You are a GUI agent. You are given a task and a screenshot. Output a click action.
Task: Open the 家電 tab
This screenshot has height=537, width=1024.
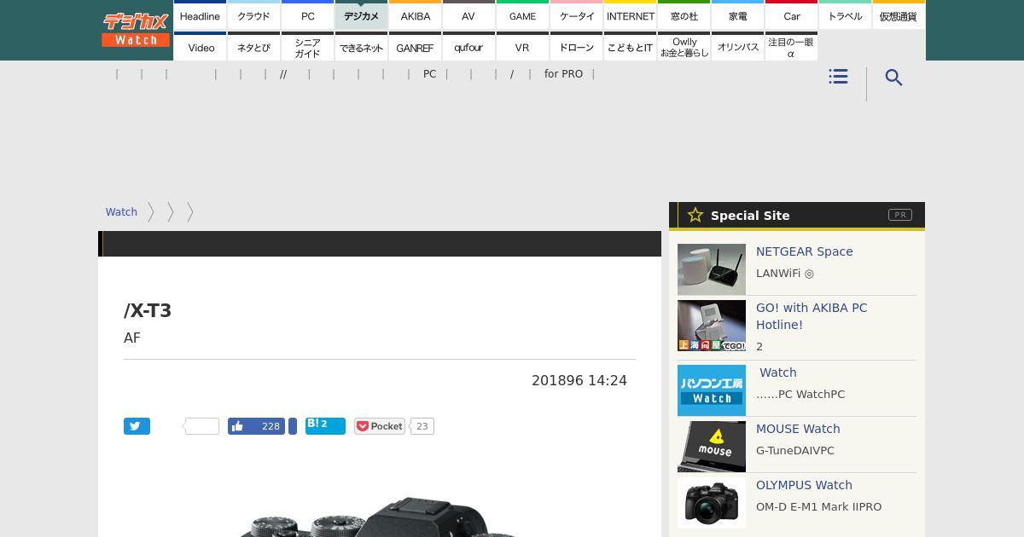[737, 15]
